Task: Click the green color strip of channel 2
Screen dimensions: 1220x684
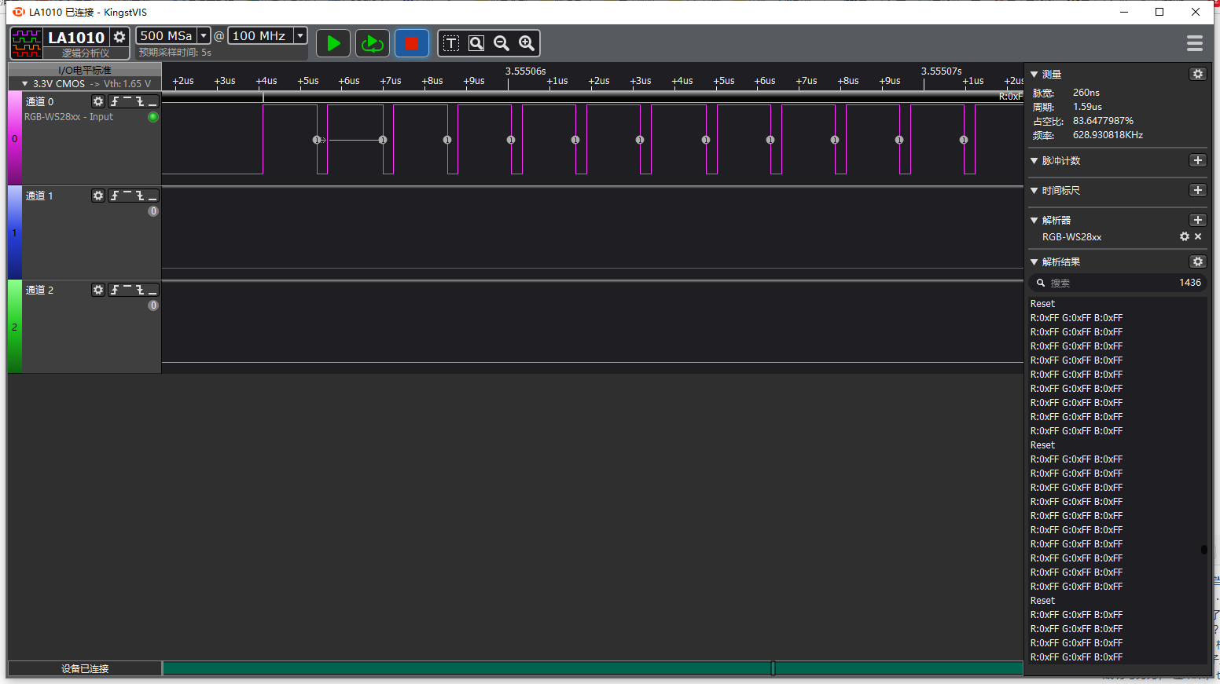Action: [x=14, y=327]
